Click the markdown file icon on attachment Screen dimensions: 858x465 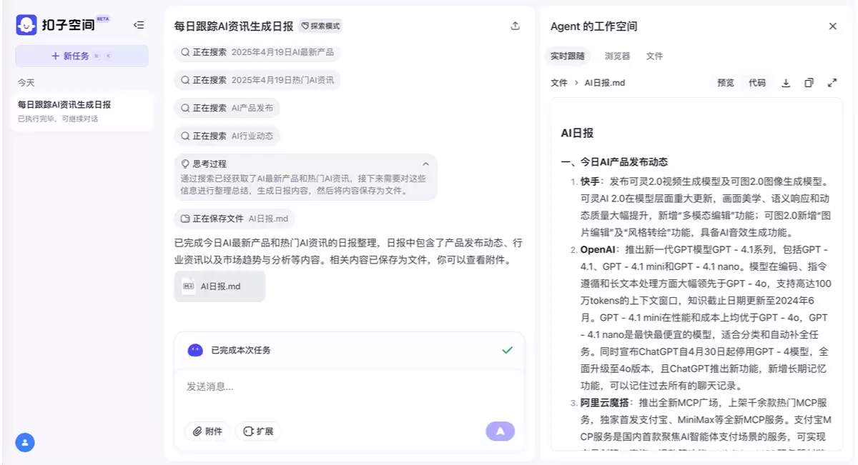coord(189,286)
